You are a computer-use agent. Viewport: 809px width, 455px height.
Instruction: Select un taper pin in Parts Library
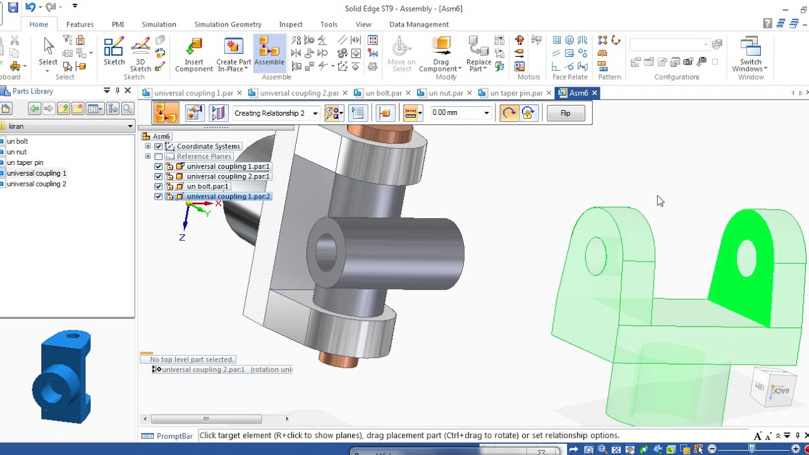coord(25,162)
